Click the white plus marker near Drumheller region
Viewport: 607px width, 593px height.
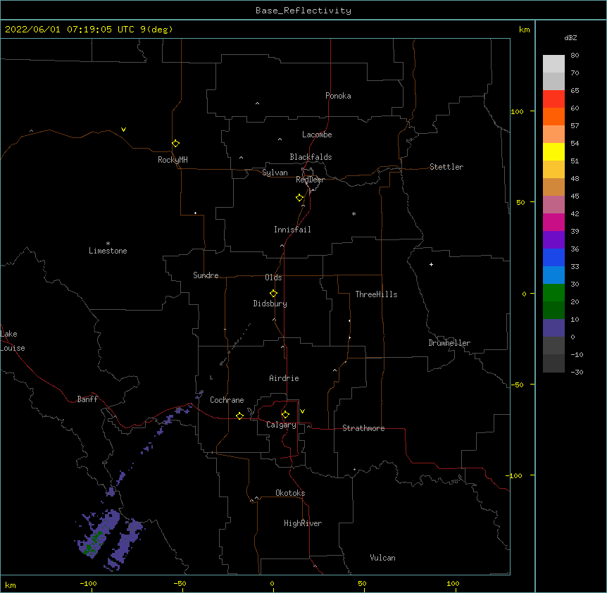tap(431, 264)
